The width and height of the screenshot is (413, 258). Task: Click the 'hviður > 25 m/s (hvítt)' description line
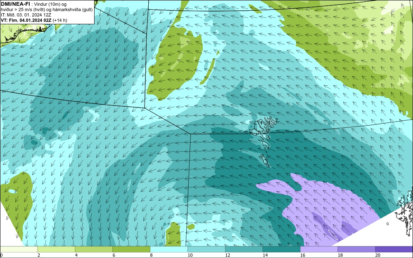point(47,10)
